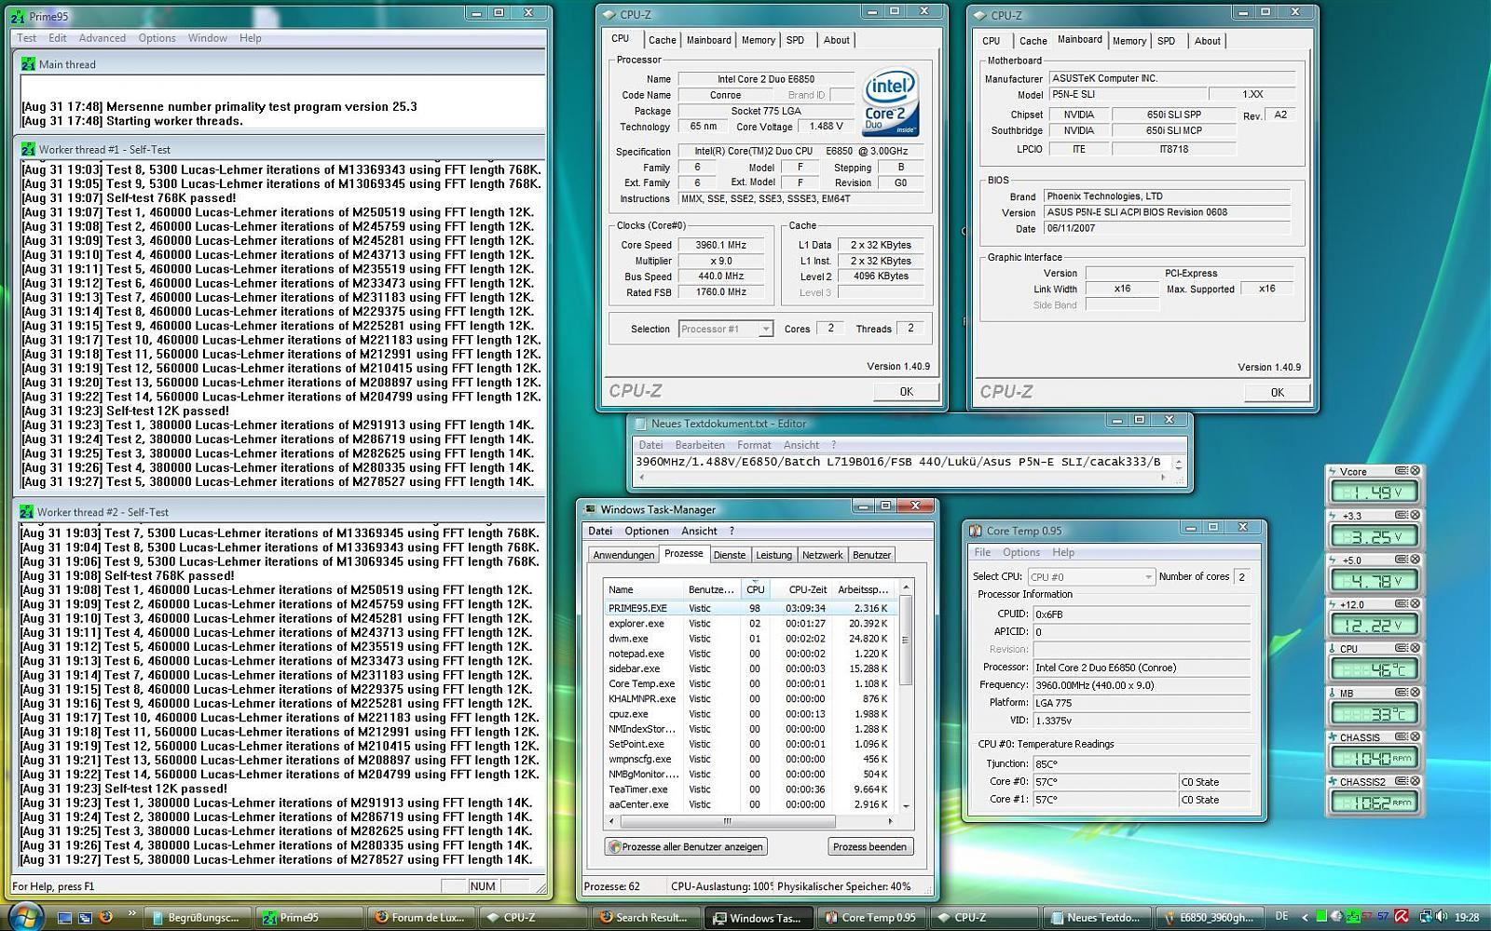Switch to SPD tab in CPU-Z motherboard window
The width and height of the screenshot is (1491, 931).
[x=1166, y=41]
